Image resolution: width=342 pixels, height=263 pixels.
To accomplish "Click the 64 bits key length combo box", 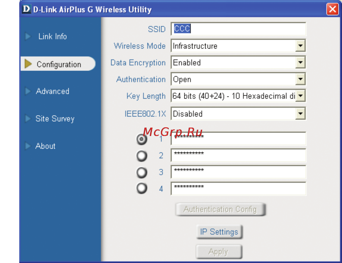I will click(238, 96).
